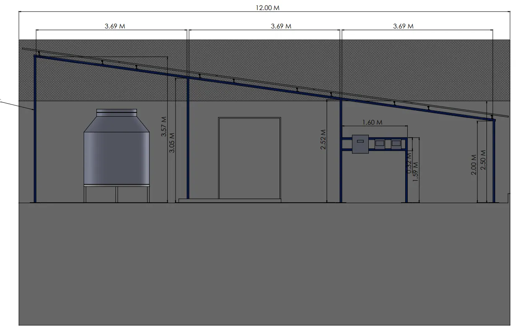528x329 pixels.
Task: Select the 3.05 M height dimension text
Action: (x=172, y=142)
